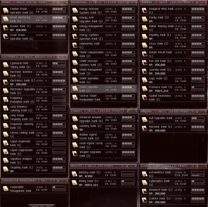
Task: Collapse the Drones window with minimize dash
Action: tap(63, 2)
